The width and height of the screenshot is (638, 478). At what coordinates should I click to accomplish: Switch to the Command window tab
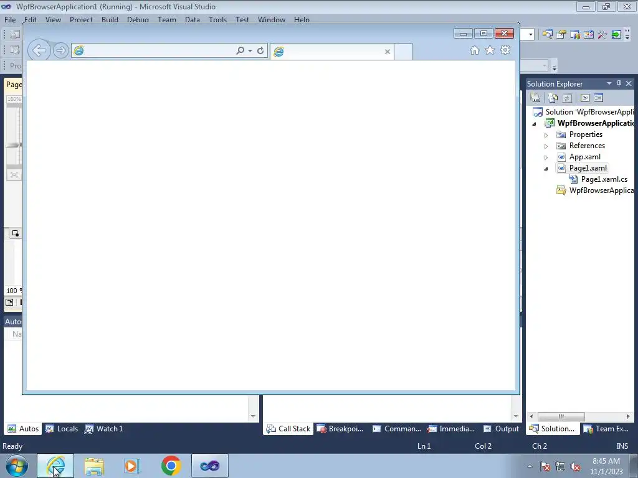click(397, 429)
